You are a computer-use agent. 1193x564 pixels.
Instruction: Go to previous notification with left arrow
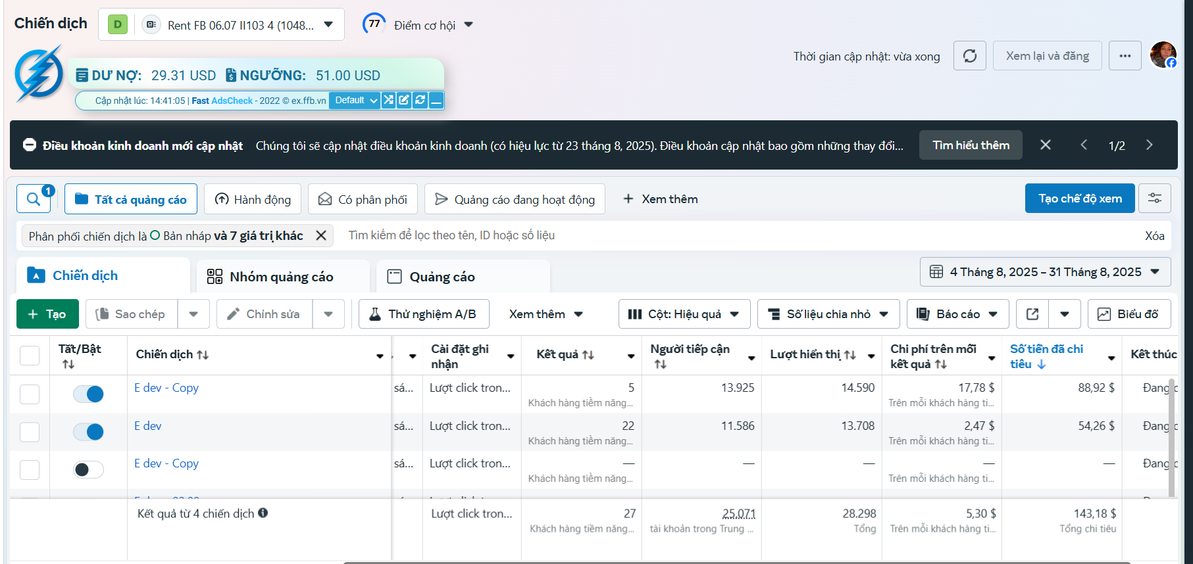tap(1084, 145)
